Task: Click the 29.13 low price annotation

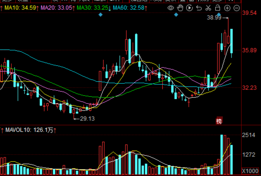Action: [x=87, y=119]
